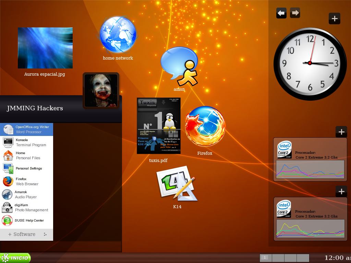Click the left arrow in sidebar
This screenshot has height=263, width=351.
(281, 13)
